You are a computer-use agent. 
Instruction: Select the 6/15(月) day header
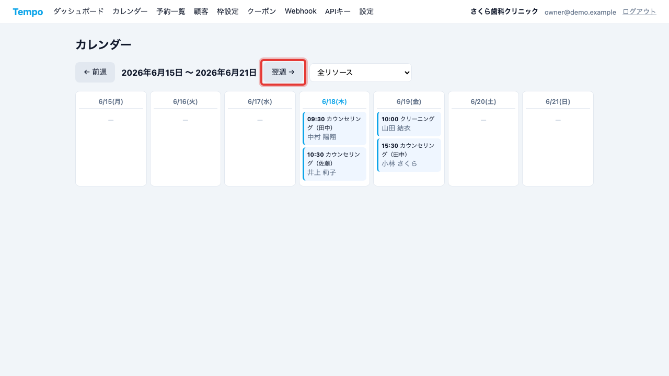pos(111,102)
